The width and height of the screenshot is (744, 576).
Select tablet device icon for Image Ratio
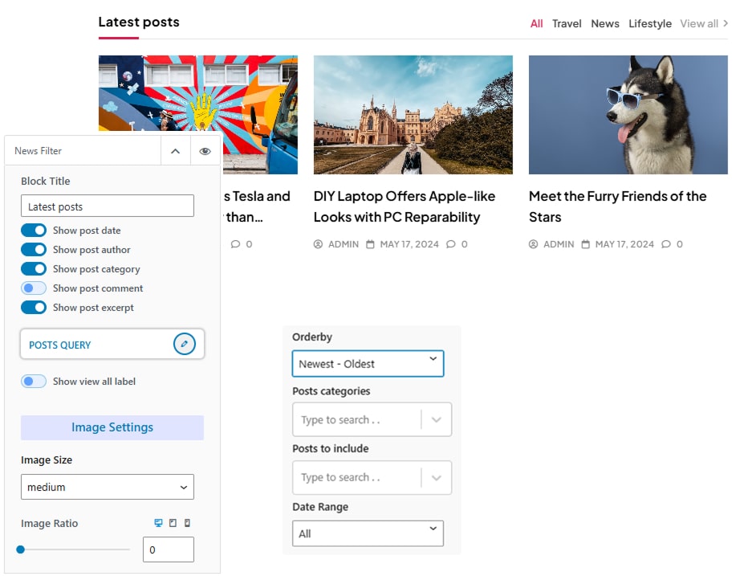tap(173, 523)
